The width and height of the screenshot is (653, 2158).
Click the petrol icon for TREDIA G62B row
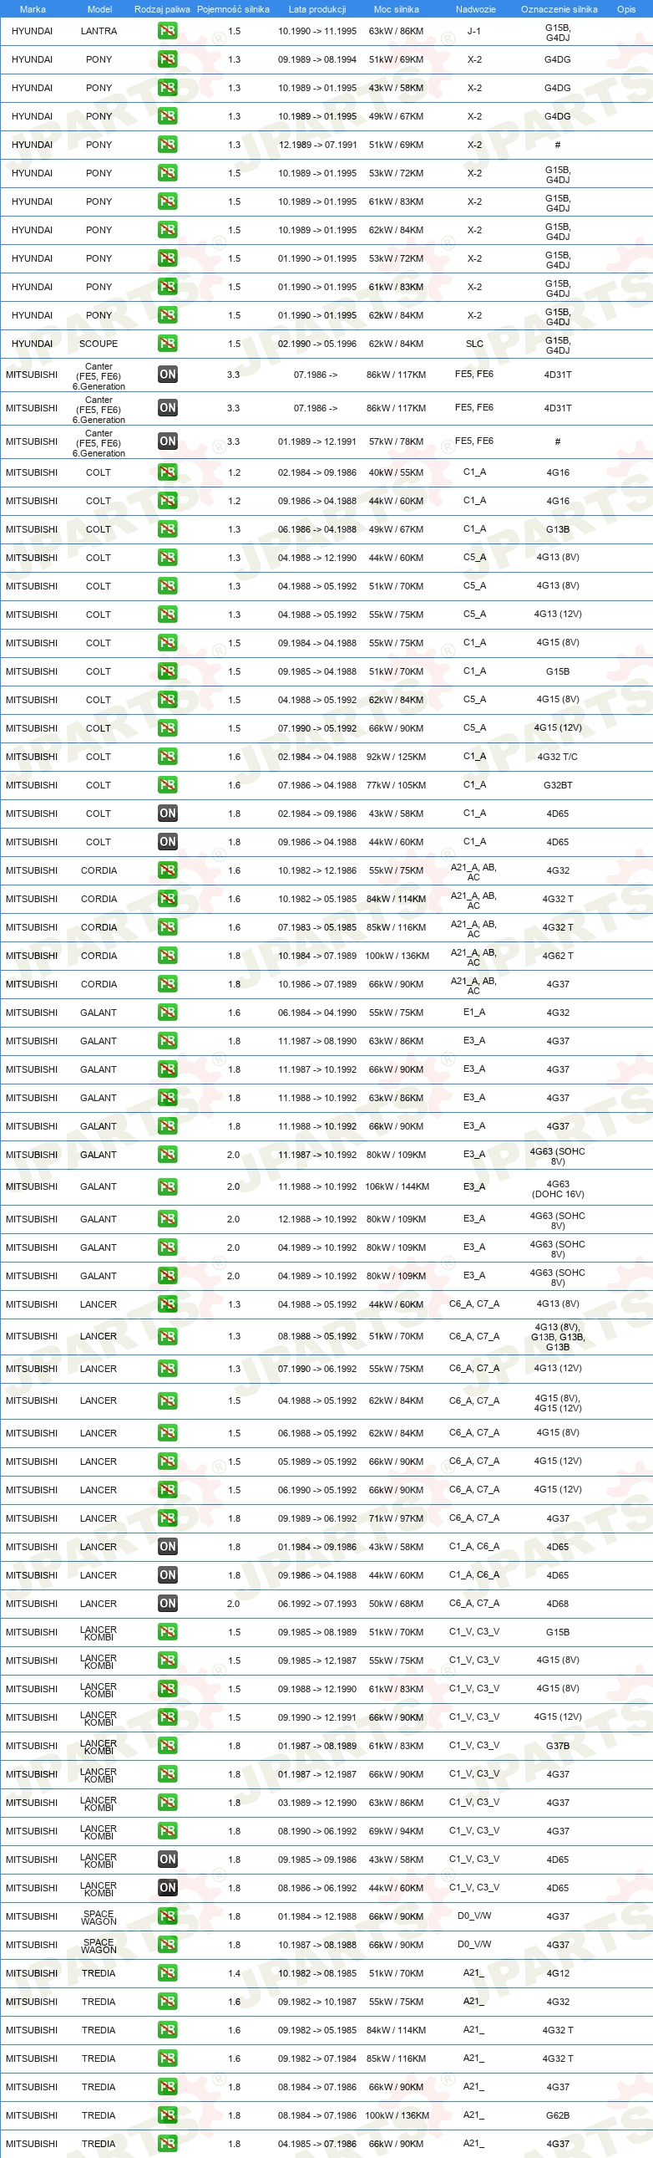(168, 2115)
